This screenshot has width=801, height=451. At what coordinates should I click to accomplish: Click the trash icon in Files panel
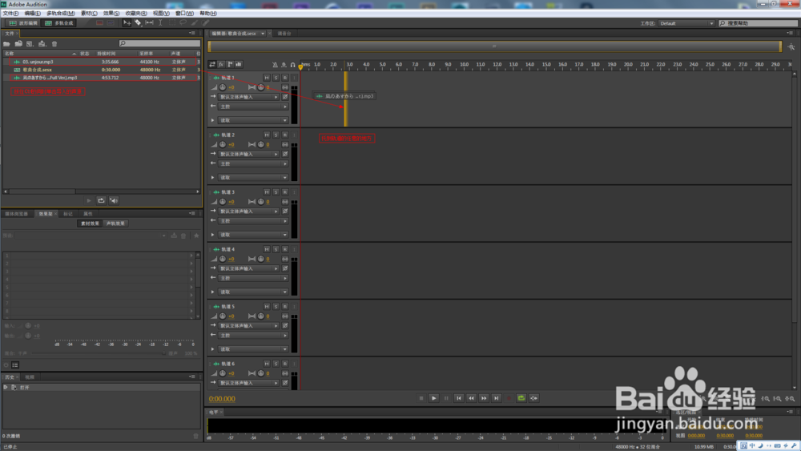(x=54, y=44)
